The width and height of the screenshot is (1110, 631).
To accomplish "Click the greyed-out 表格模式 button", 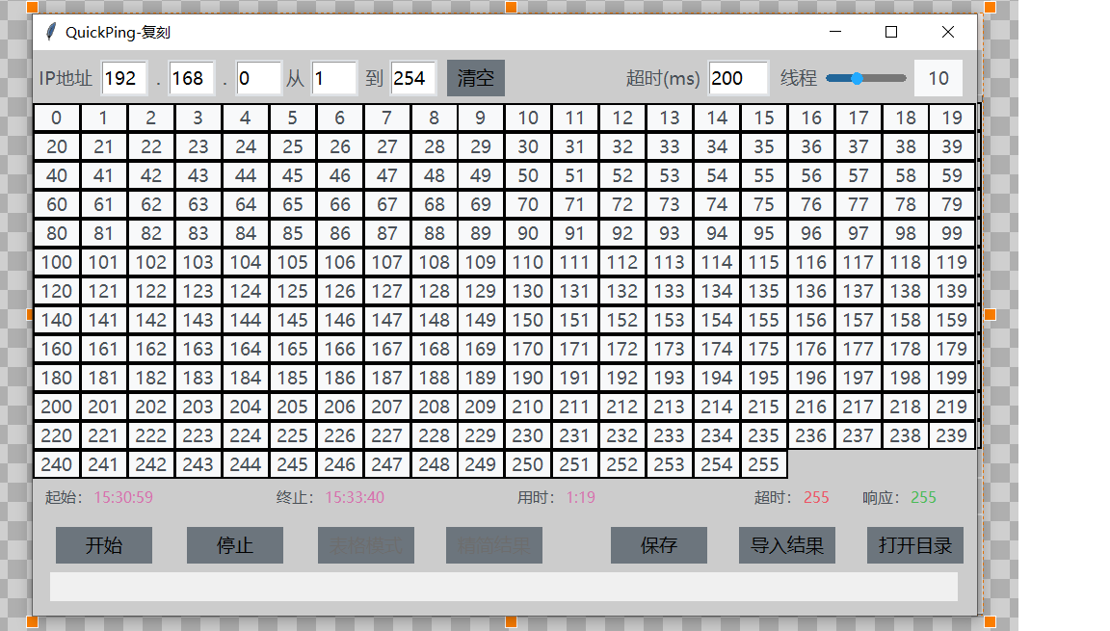I will [x=366, y=545].
